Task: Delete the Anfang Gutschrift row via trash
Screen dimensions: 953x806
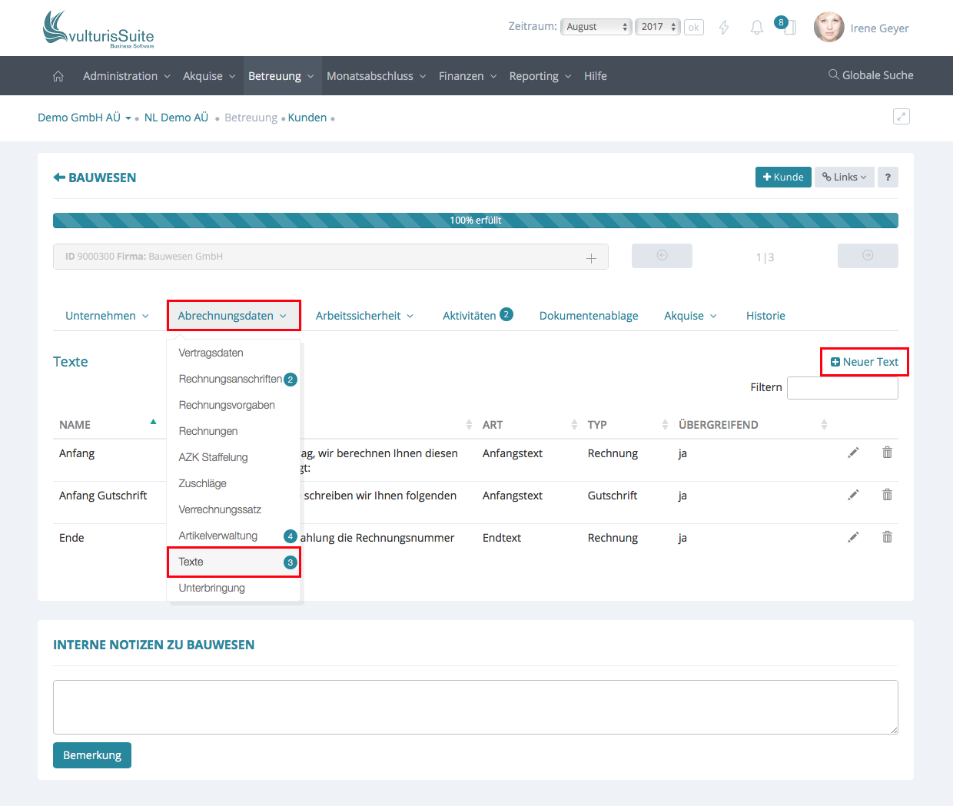Action: 887,495
